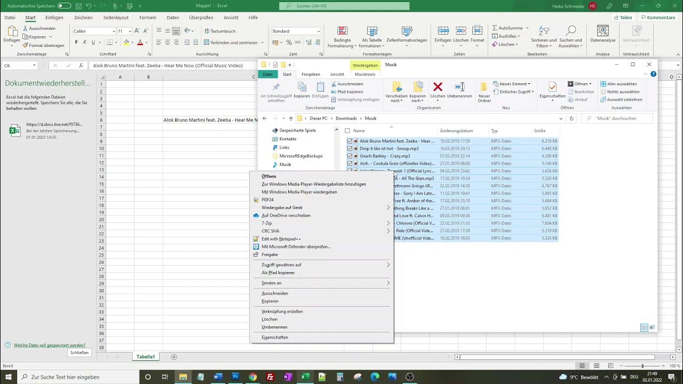Expand Neues Element dropdown in Explorer
This screenshot has height=384, width=683.
point(529,84)
